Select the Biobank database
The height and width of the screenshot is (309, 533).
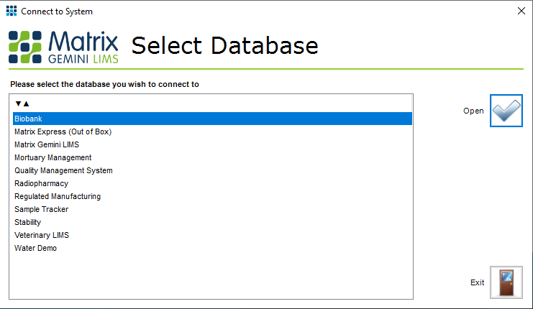(x=29, y=119)
